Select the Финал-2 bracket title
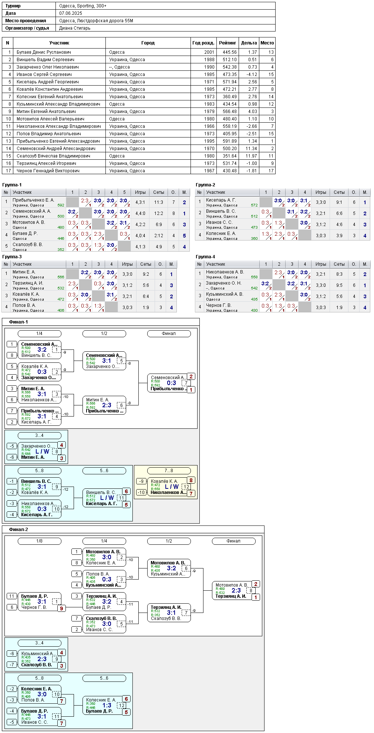This screenshot has width=374, height=733. [18, 530]
